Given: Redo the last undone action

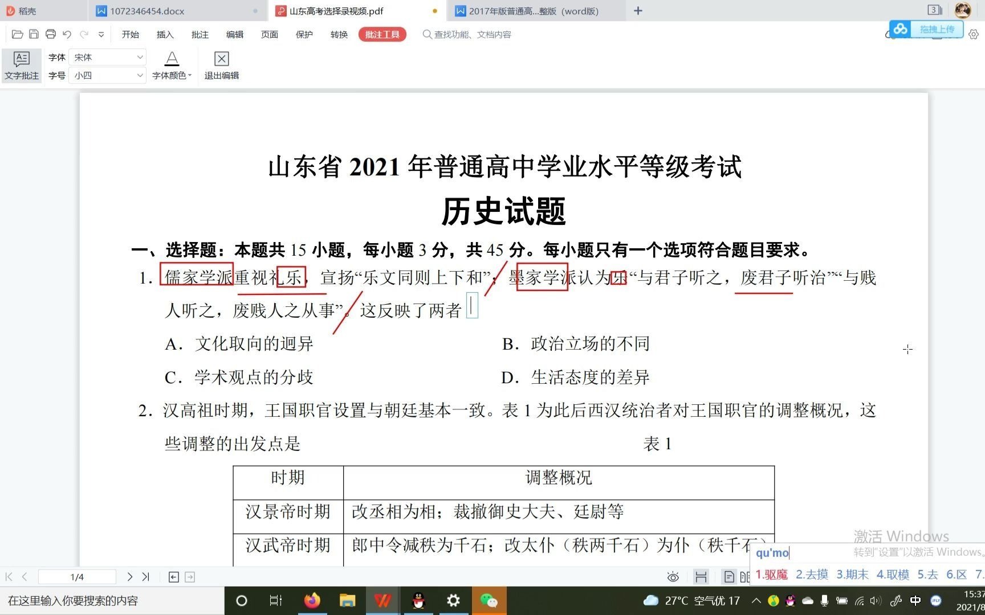Looking at the screenshot, I should point(84,34).
